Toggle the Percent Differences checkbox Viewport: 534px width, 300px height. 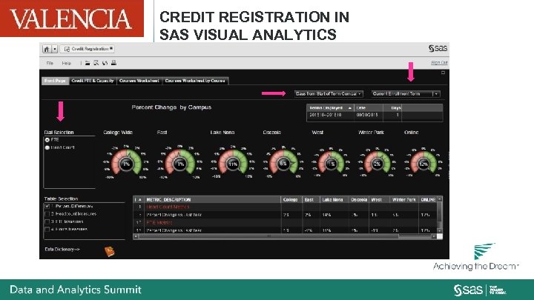tap(47, 207)
